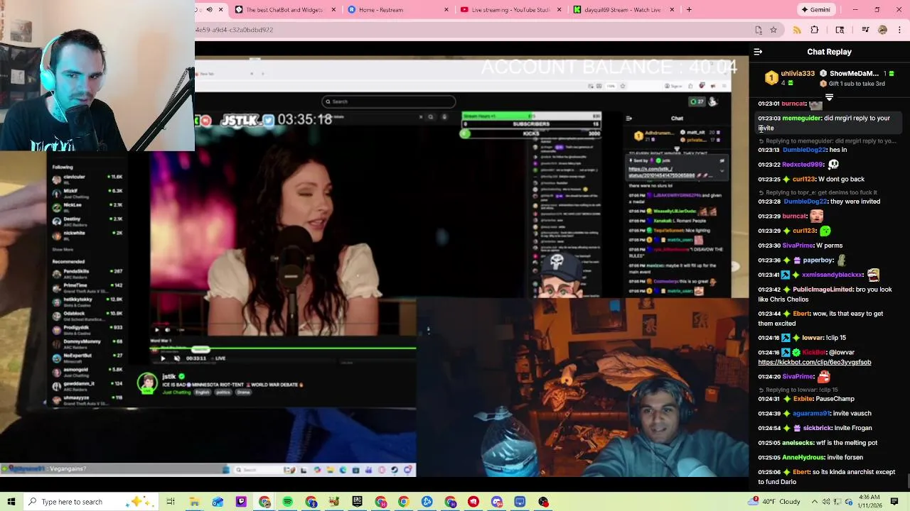Open the Discord taskbar icon

[496, 502]
